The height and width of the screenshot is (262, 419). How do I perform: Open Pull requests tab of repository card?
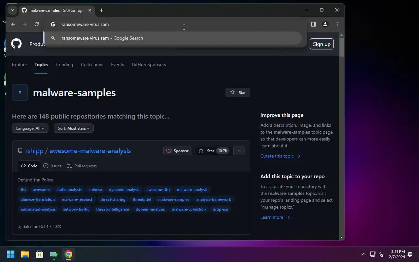click(x=82, y=166)
